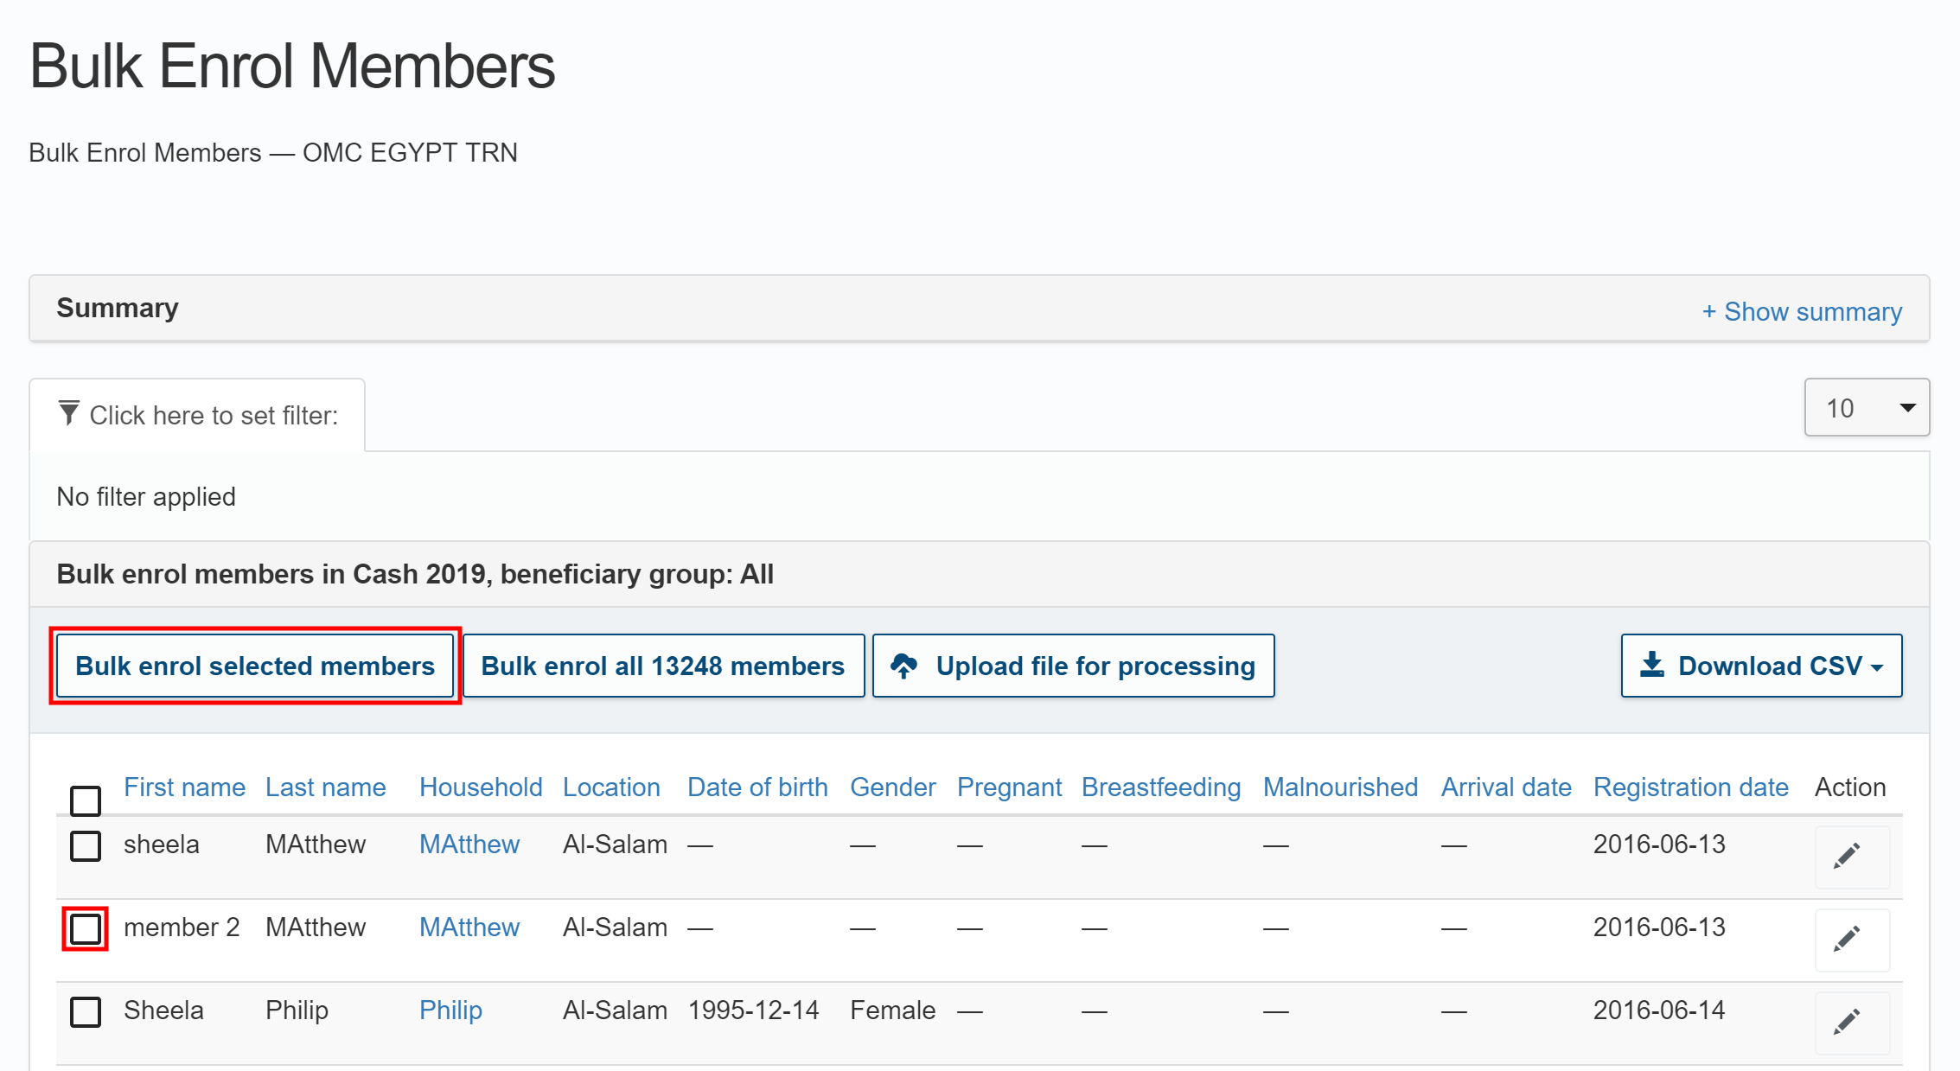Click the download arrow icon
Screen dimensions: 1960x1071
click(1651, 665)
